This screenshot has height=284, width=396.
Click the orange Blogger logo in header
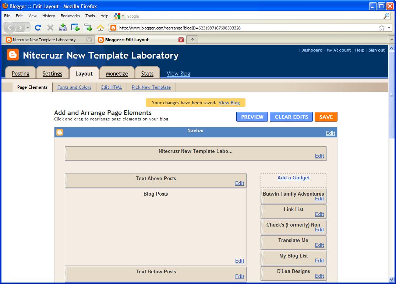tap(13, 55)
